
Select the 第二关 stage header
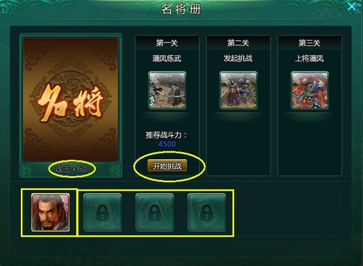click(239, 43)
